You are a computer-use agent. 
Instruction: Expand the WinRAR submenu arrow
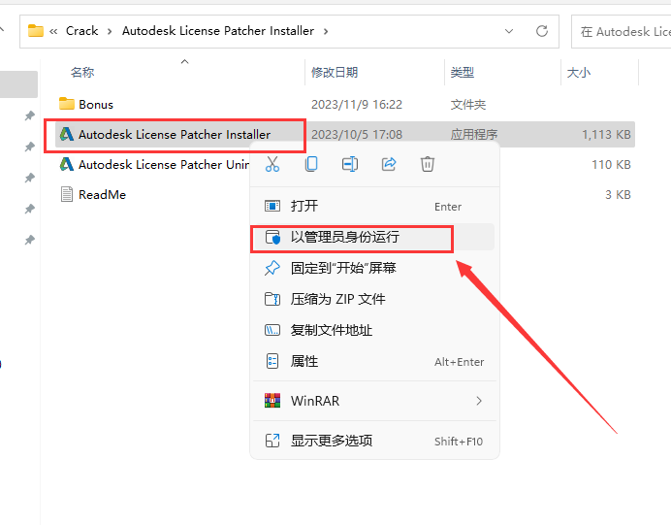pos(479,401)
